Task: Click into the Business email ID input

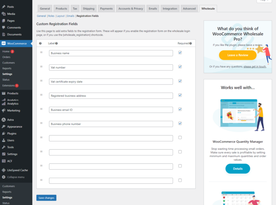Action: coord(111,109)
